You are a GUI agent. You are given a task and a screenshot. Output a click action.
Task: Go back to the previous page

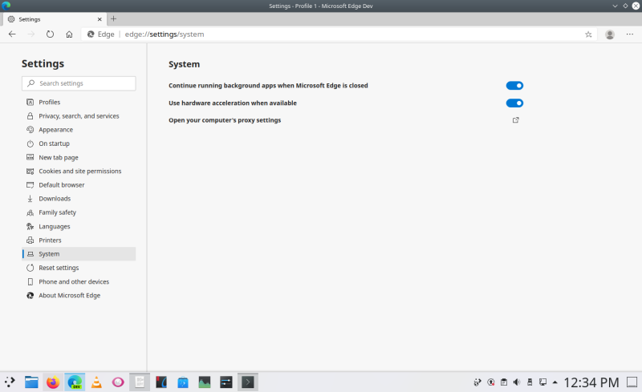tap(12, 34)
